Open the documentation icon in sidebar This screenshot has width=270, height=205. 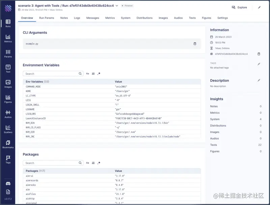click(x=8, y=192)
